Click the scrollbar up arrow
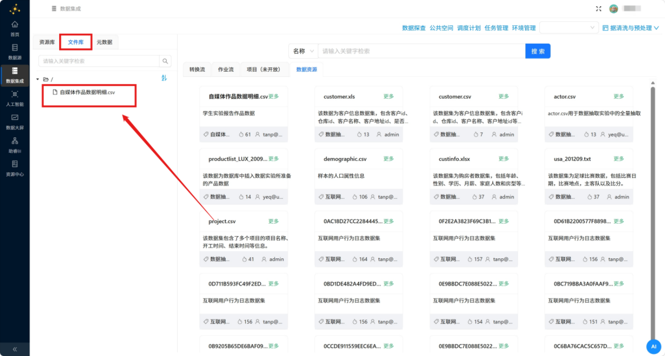The width and height of the screenshot is (665, 356). pyautogui.click(x=653, y=83)
